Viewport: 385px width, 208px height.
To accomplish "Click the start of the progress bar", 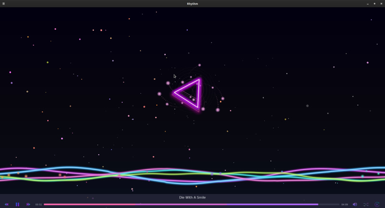I will click(45, 204).
